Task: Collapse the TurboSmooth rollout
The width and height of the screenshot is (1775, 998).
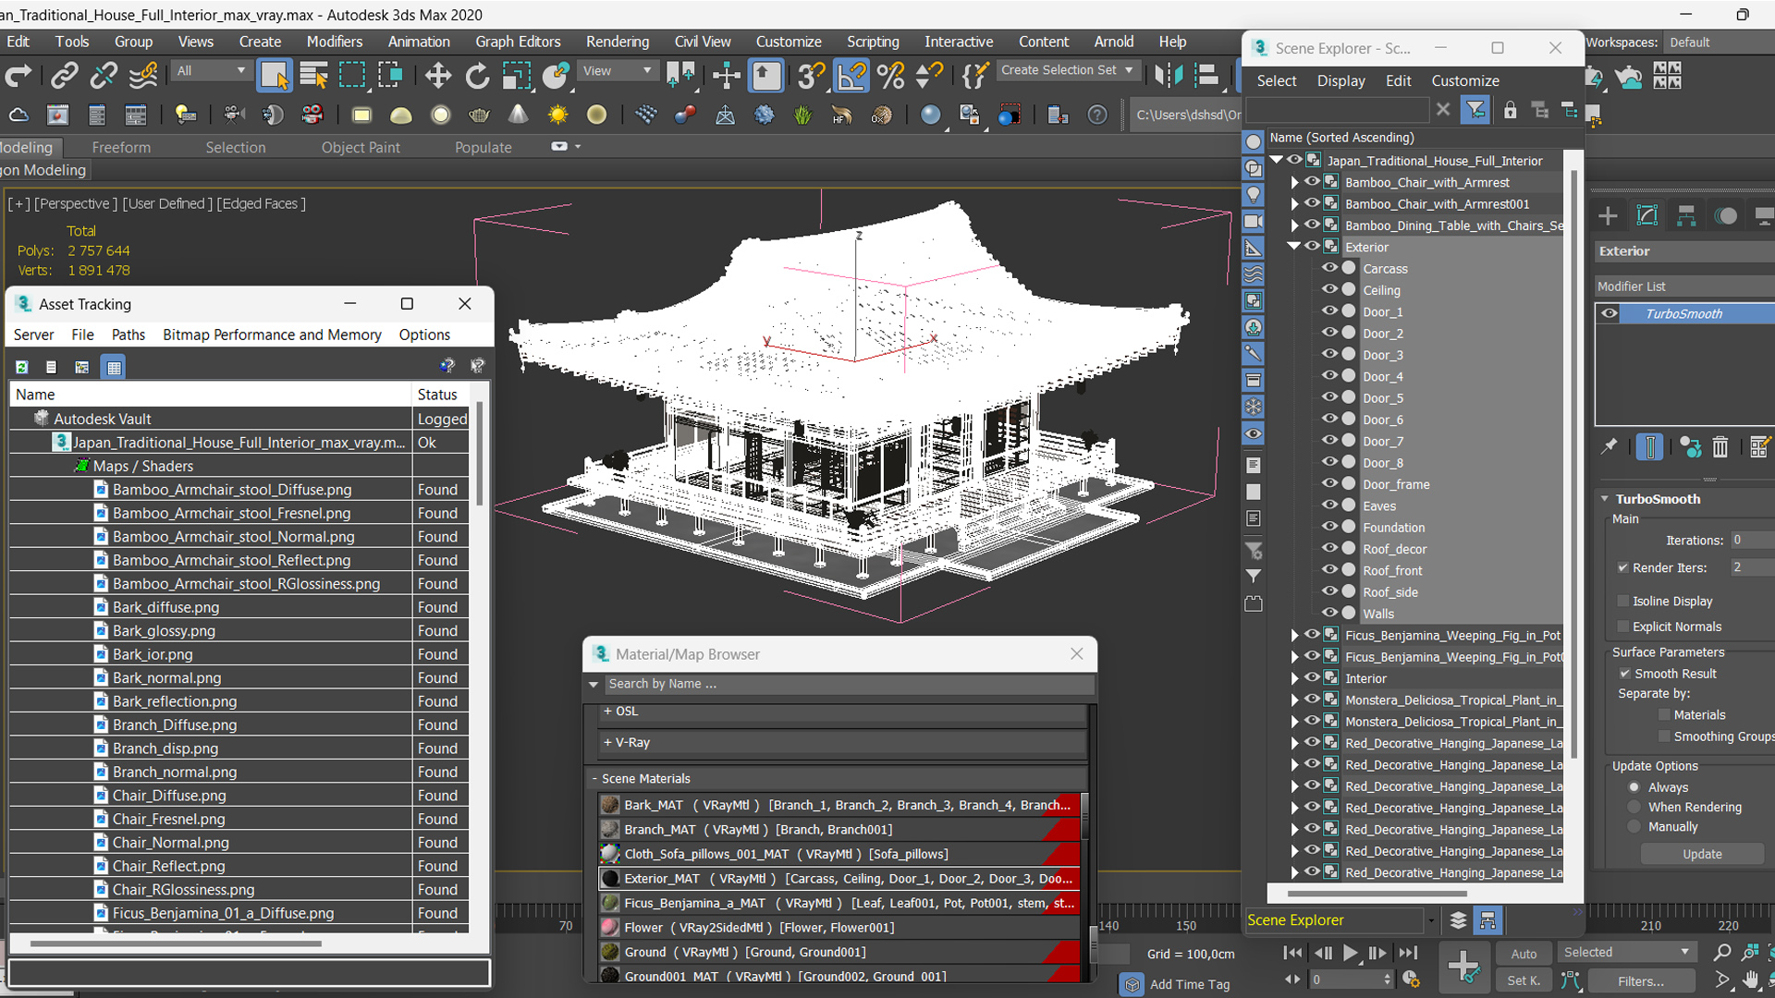Action: [x=1605, y=499]
